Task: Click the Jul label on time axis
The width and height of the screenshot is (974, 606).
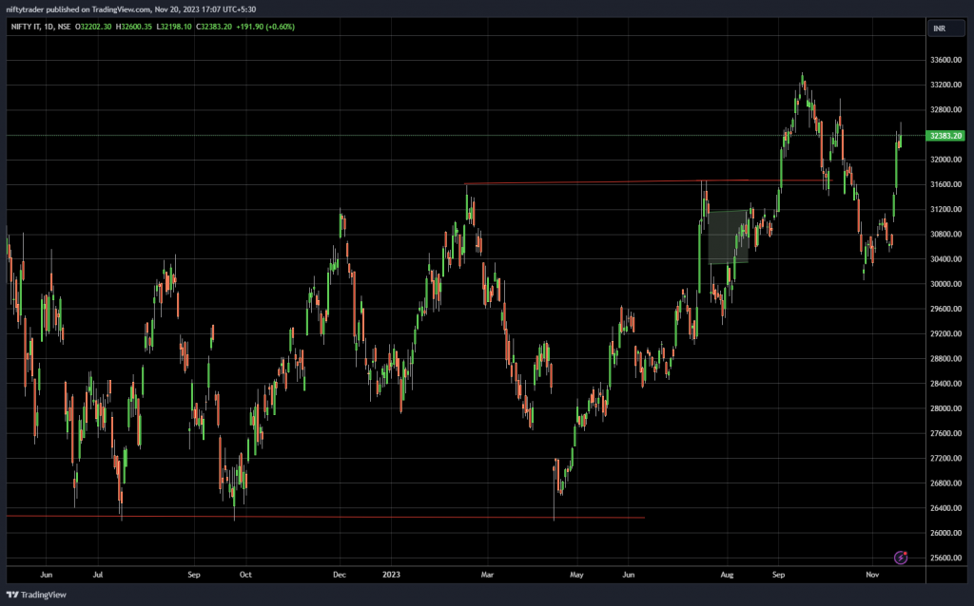Action: (98, 575)
